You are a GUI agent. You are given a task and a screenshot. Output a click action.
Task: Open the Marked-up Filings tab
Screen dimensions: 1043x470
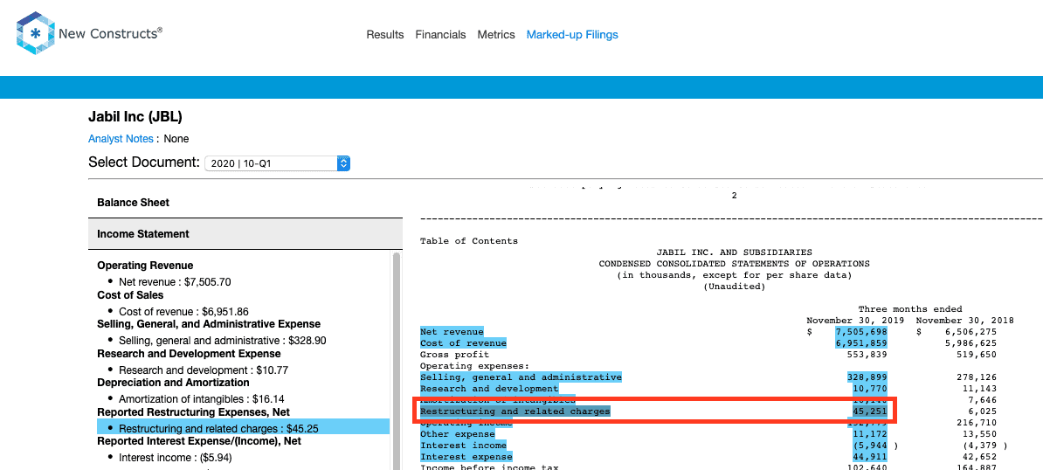click(572, 35)
